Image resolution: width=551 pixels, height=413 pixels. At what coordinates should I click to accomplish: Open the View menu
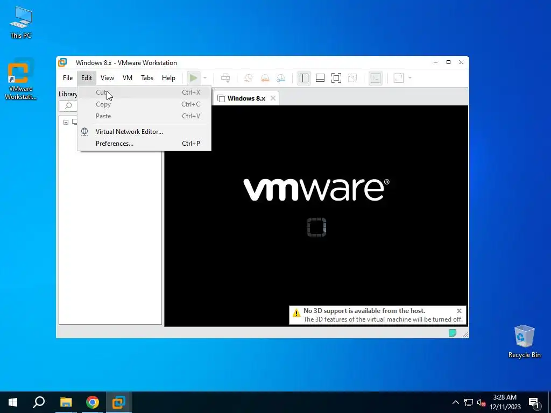point(107,78)
